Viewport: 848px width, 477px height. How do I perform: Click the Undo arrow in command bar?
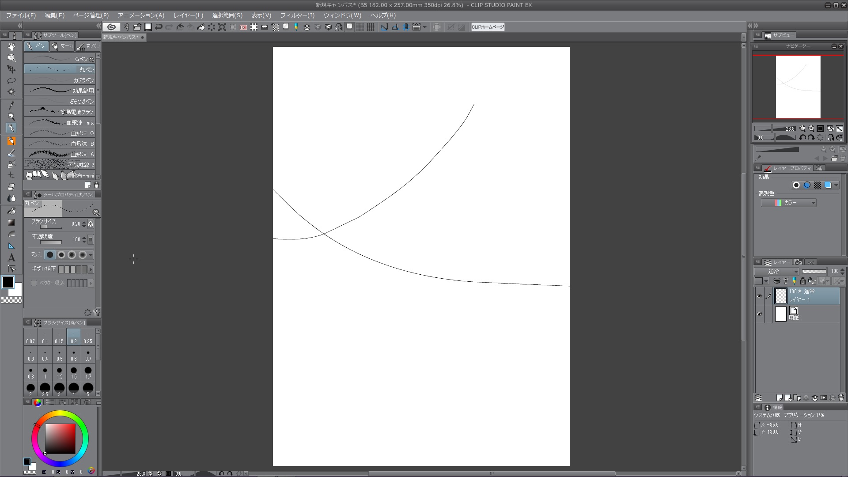159,27
